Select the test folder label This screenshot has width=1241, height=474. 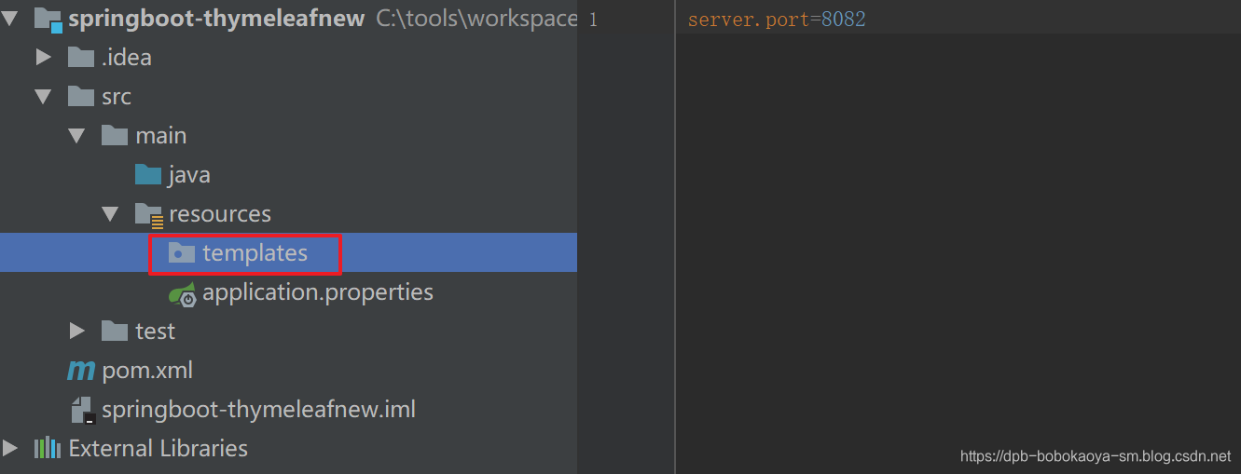[x=155, y=332]
